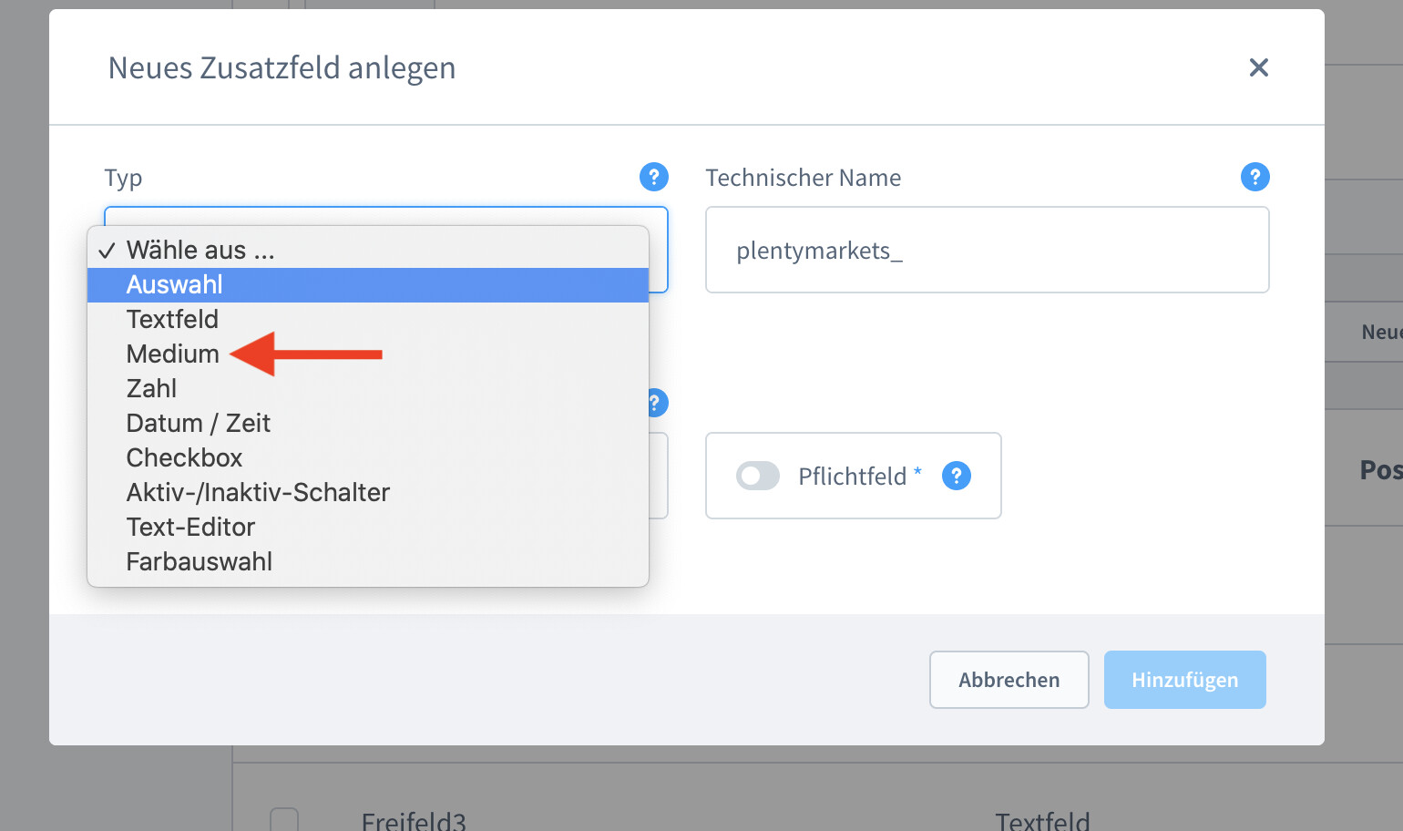Close the Neues Zusatzfeld anlegen dialog
1403x831 pixels.
(1258, 67)
